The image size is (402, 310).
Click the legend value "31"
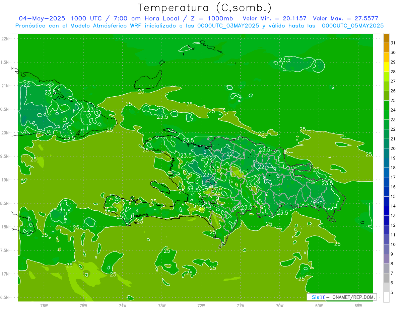pos(393,43)
